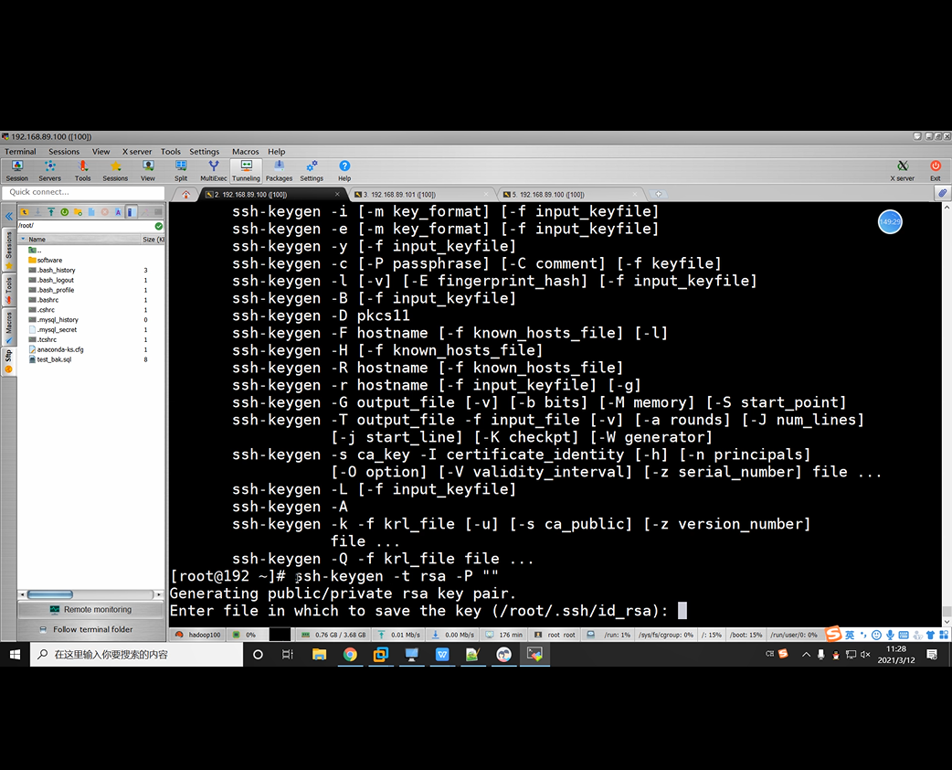
Task: Open the Tools vertical side tab
Action: (9, 289)
